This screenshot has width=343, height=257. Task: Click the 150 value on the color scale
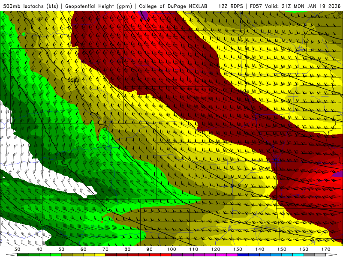coord(282,249)
